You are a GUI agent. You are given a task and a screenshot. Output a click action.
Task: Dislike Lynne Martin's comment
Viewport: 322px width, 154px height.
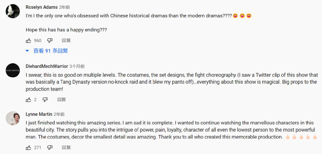pos(50,147)
